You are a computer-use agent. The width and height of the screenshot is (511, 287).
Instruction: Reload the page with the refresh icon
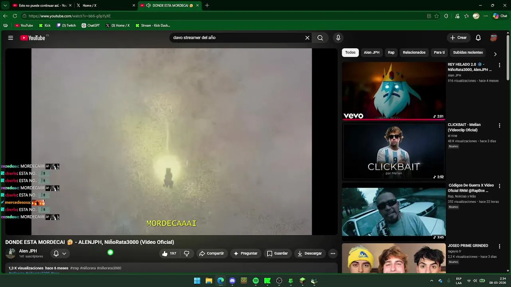pos(15,16)
